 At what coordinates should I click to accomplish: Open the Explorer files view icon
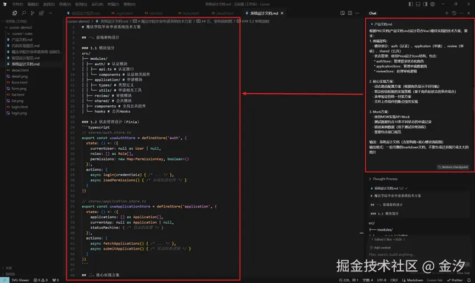click(14, 13)
